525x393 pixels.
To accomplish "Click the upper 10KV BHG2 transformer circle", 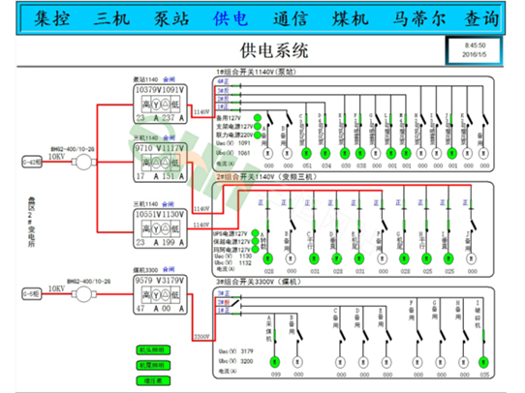I will coord(83,163).
